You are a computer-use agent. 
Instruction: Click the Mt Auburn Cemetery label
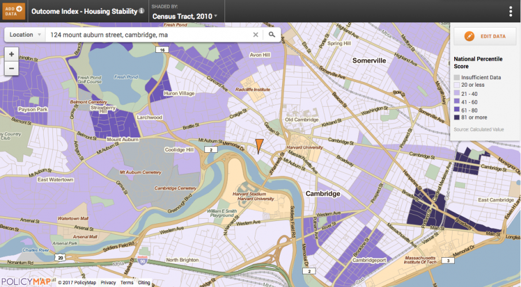point(140,172)
